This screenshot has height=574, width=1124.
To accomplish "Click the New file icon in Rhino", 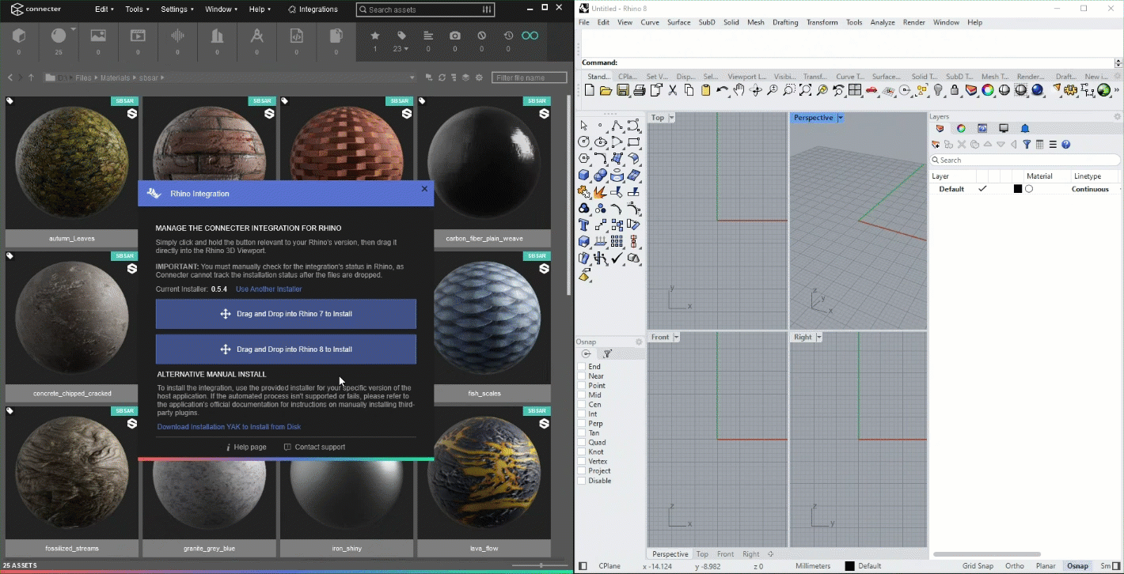I will 590,91.
